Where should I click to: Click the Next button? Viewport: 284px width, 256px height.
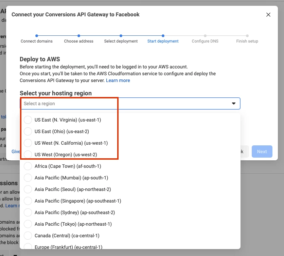click(x=262, y=151)
